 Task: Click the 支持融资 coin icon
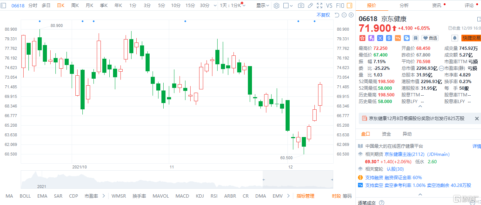click(361, 178)
